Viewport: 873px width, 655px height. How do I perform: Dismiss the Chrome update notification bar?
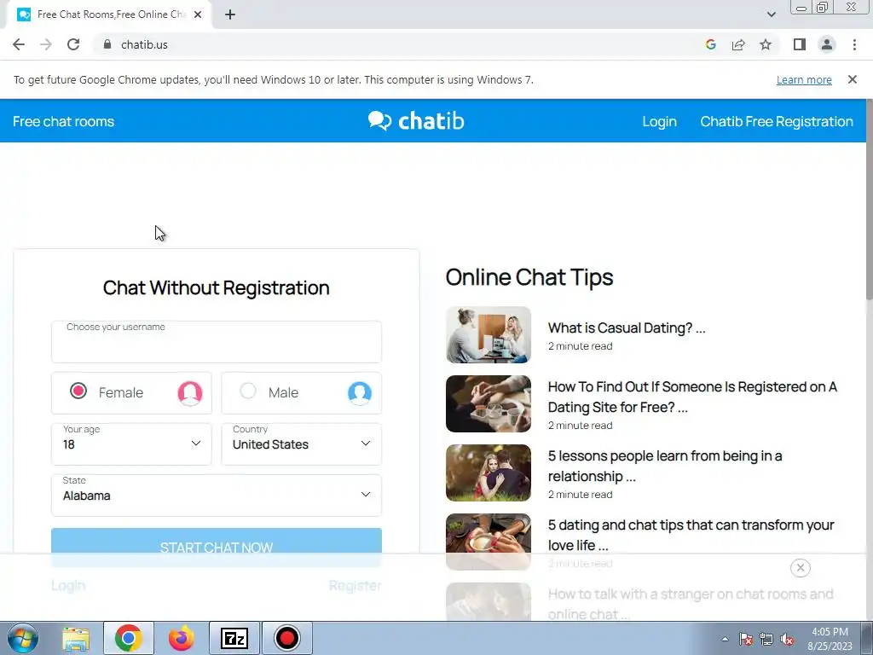tap(852, 79)
